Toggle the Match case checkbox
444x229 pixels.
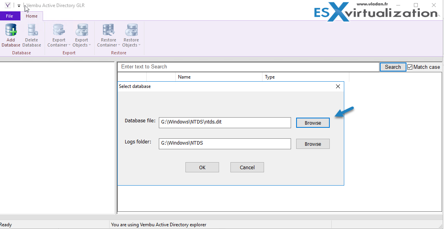click(x=410, y=67)
